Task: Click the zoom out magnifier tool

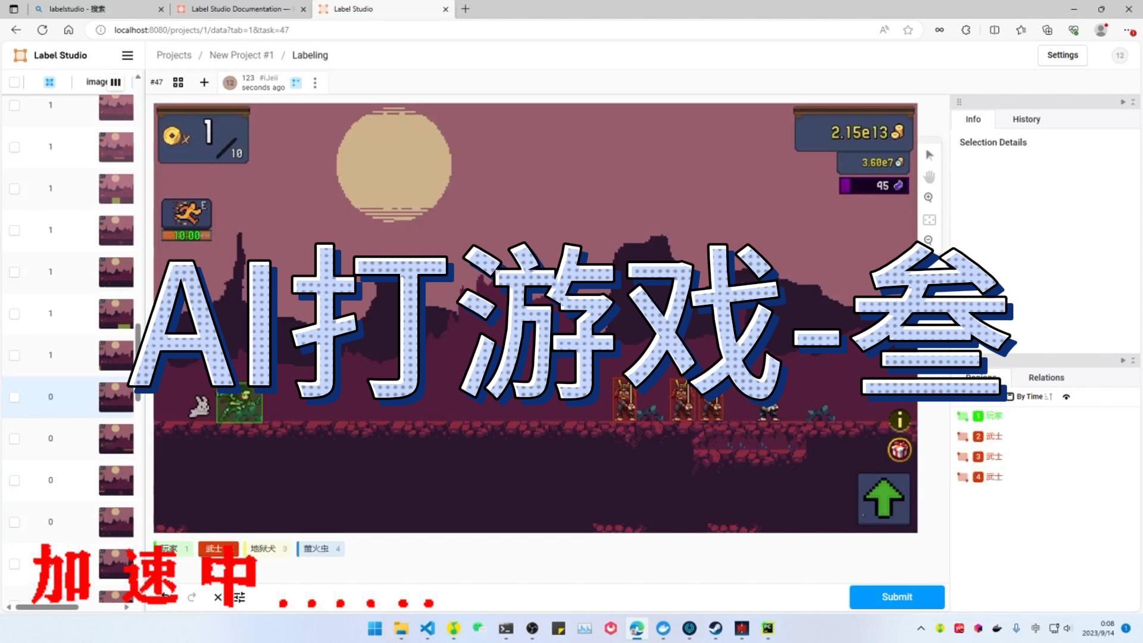Action: coord(929,240)
